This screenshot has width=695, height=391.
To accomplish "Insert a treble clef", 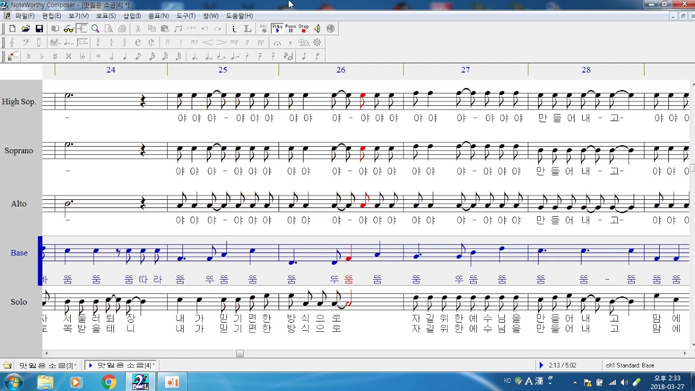I will tap(12, 42).
